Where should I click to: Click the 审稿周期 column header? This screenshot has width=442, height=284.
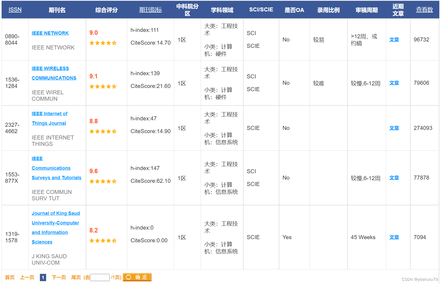[x=367, y=10]
